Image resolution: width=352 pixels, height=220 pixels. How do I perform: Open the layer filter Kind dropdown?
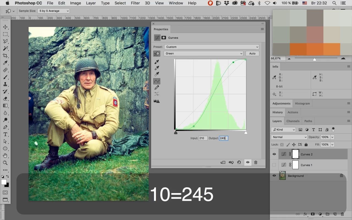pos(283,130)
